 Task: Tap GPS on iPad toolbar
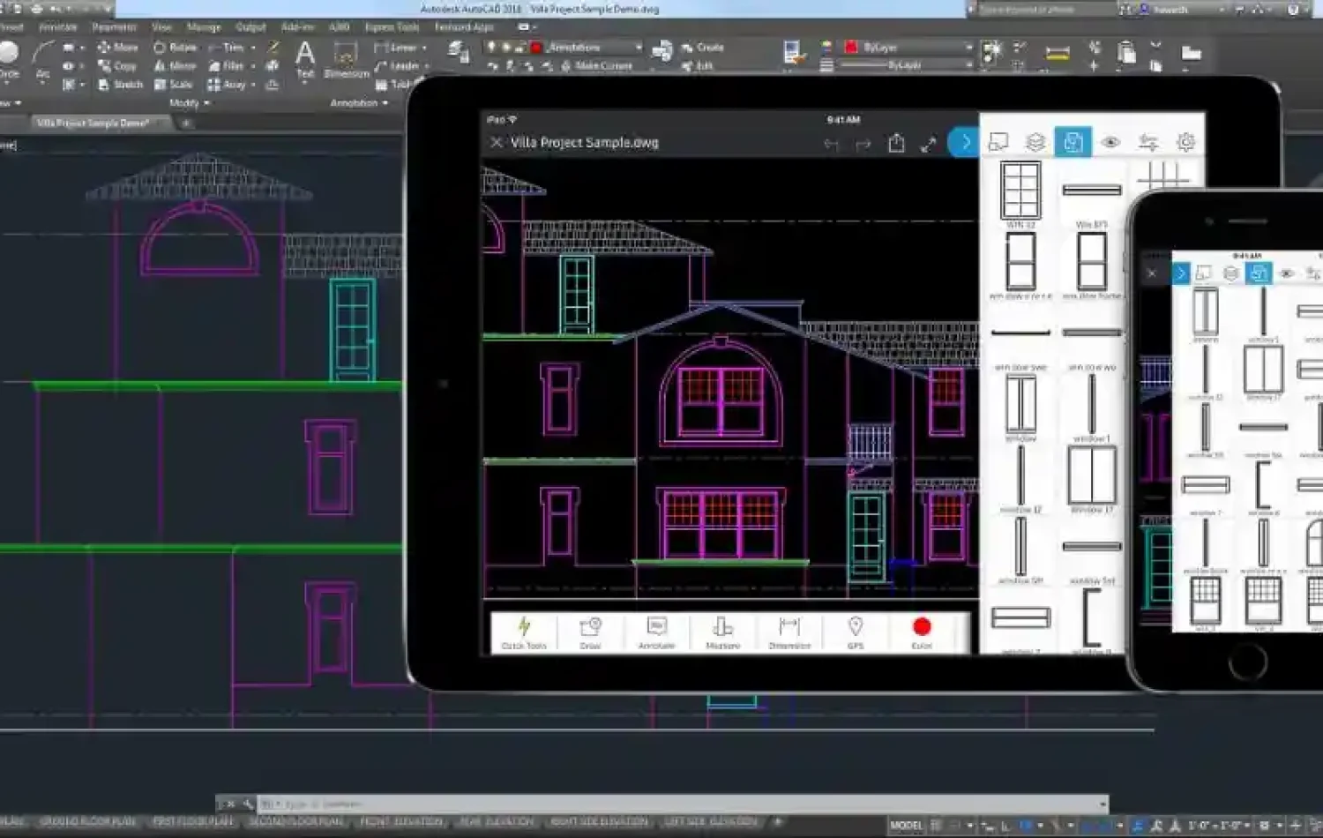tap(855, 633)
